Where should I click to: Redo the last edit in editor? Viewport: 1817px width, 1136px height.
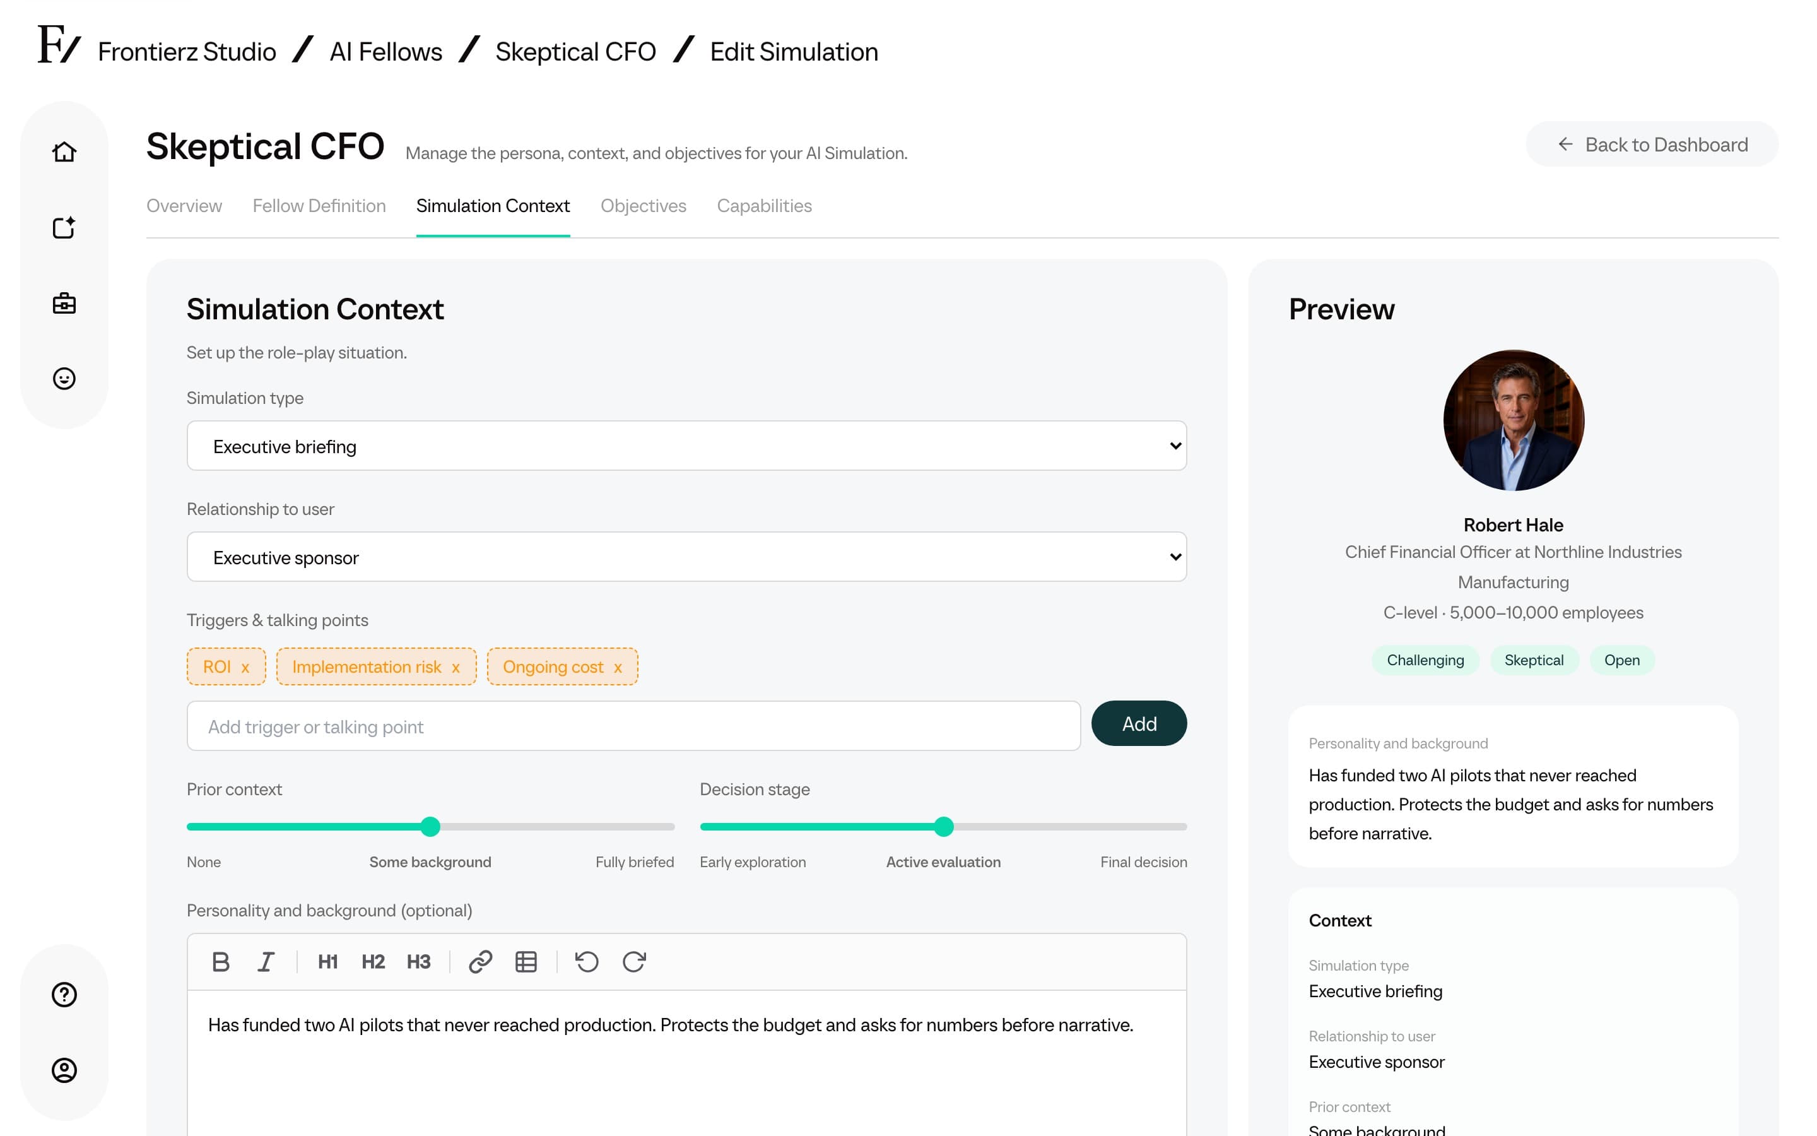click(635, 962)
